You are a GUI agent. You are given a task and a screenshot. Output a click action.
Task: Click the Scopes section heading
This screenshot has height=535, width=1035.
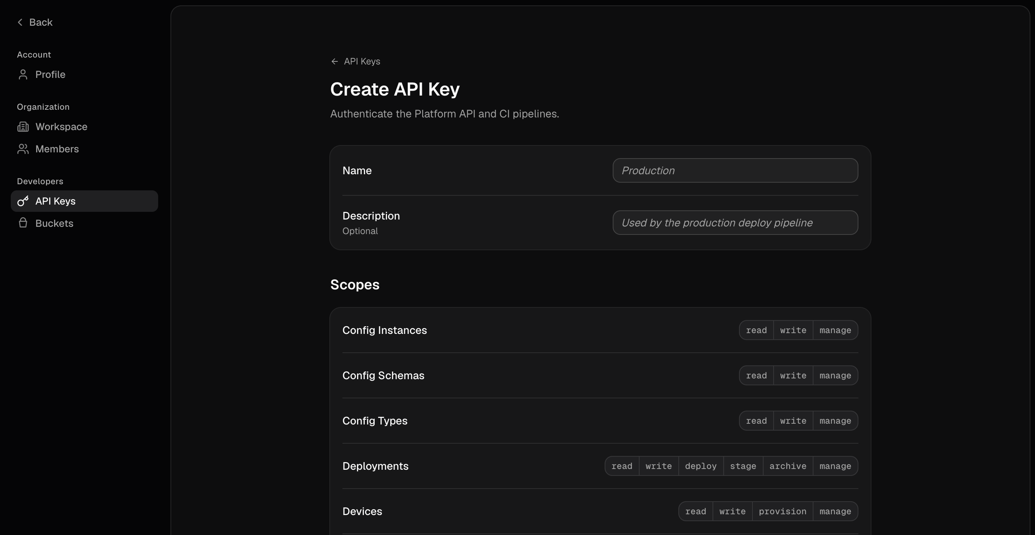355,284
